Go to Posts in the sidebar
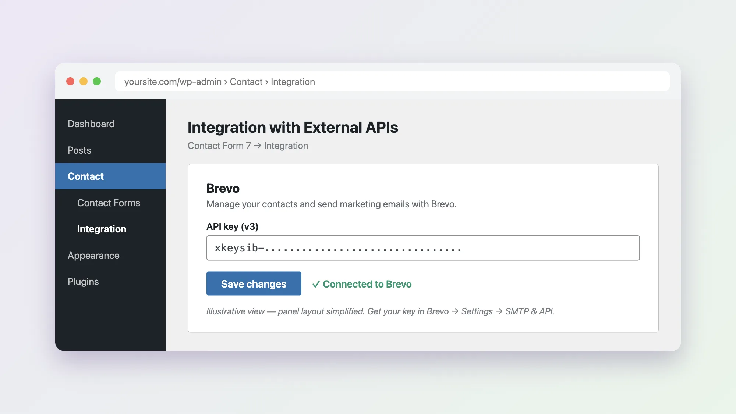This screenshot has width=736, height=414. point(79,150)
